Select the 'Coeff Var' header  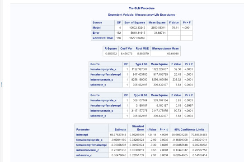click(x=126, y=48)
